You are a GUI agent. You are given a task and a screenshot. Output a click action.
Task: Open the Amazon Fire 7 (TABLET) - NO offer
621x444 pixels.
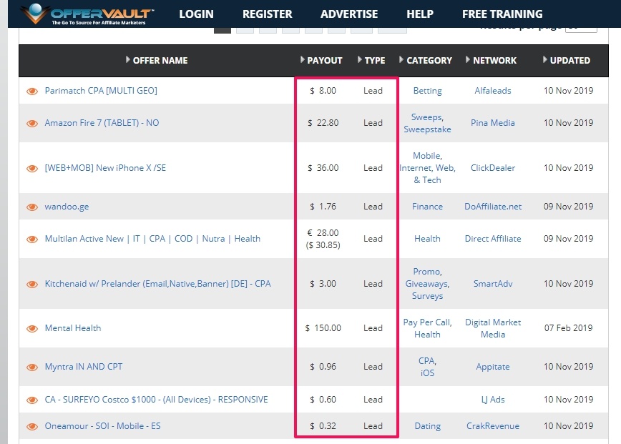pyautogui.click(x=102, y=123)
